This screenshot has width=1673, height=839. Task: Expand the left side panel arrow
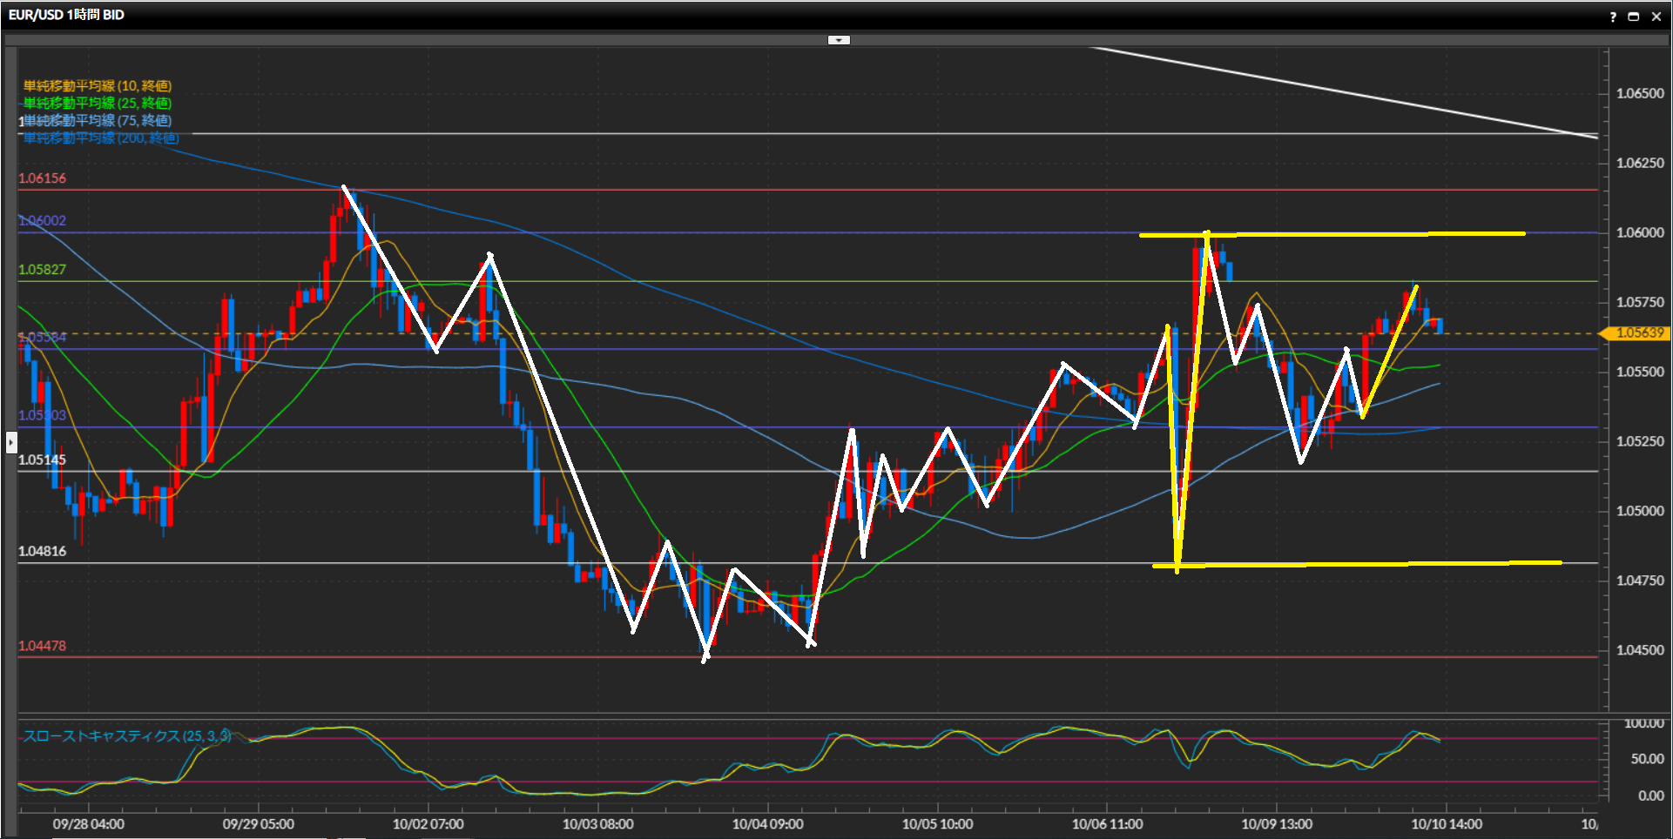tap(10, 442)
